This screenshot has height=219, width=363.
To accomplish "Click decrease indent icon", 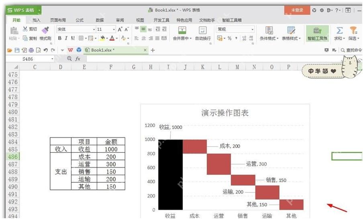I will click(x=158, y=29).
